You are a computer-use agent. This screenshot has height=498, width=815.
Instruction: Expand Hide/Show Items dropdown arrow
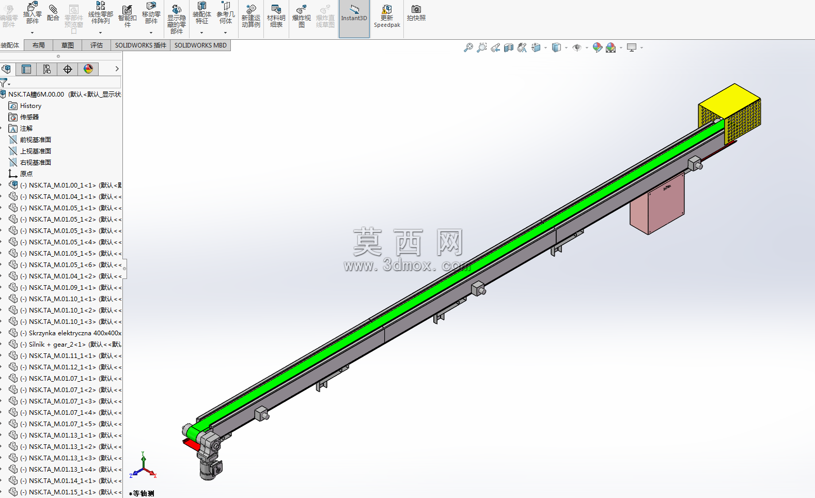point(587,48)
